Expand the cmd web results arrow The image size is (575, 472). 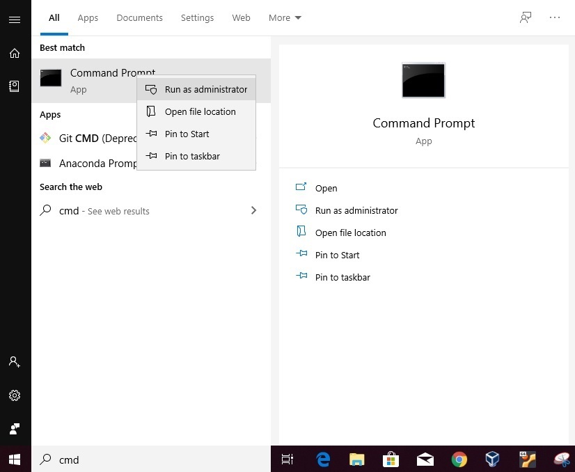coord(253,210)
